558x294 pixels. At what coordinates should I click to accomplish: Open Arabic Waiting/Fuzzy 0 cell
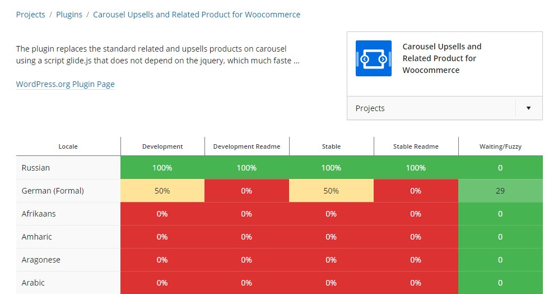tap(500, 283)
